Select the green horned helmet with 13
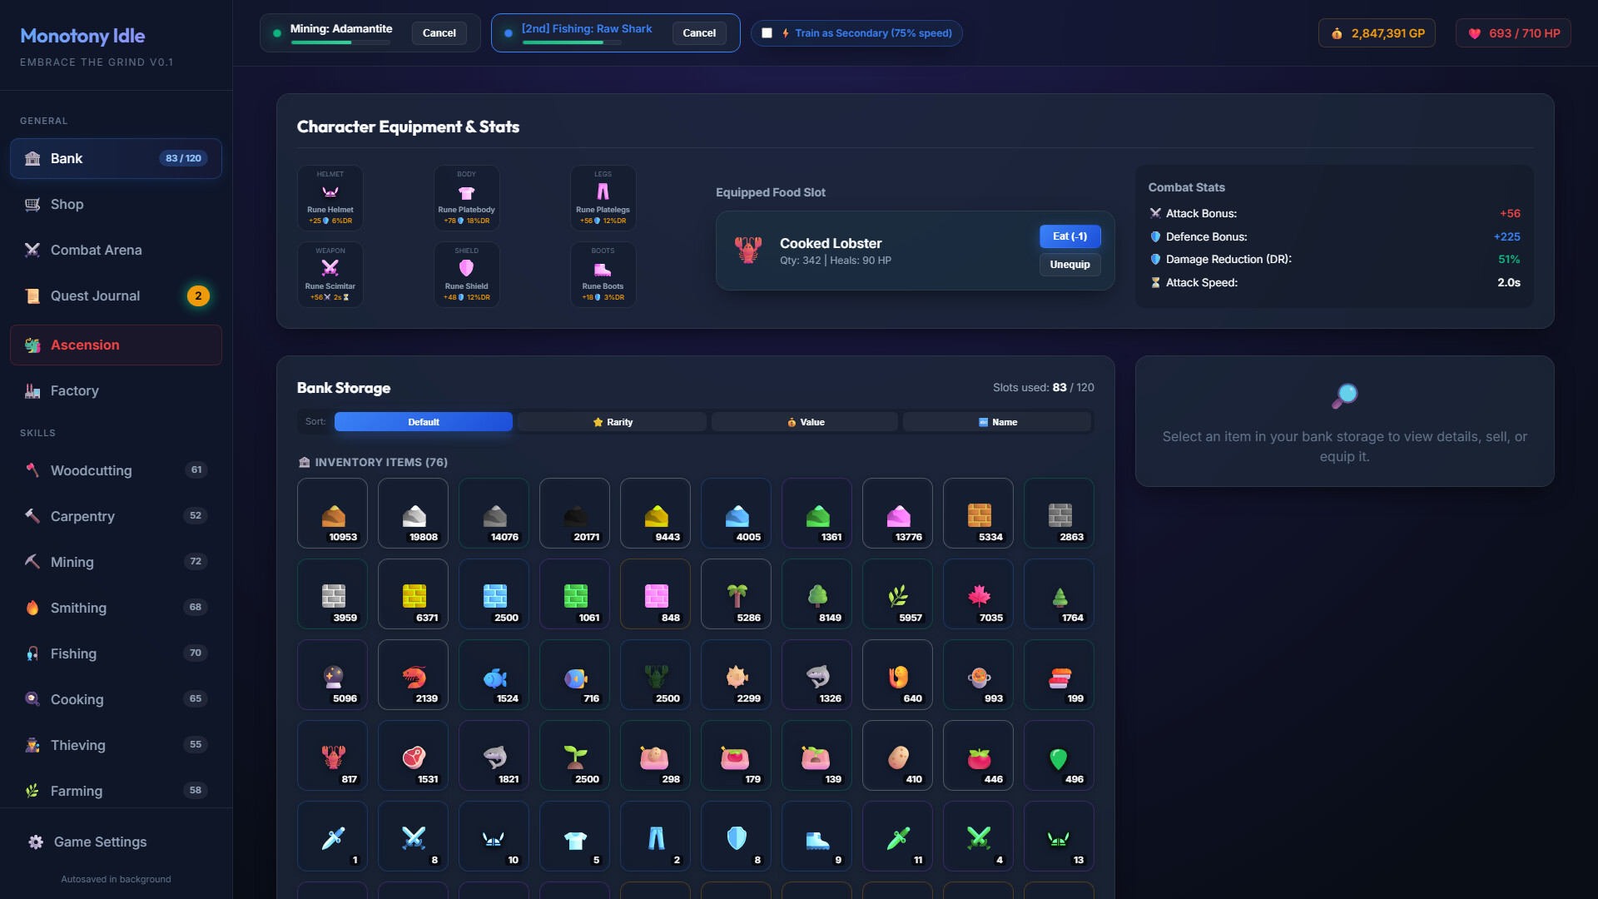This screenshot has height=899, width=1598. pos(1060,837)
